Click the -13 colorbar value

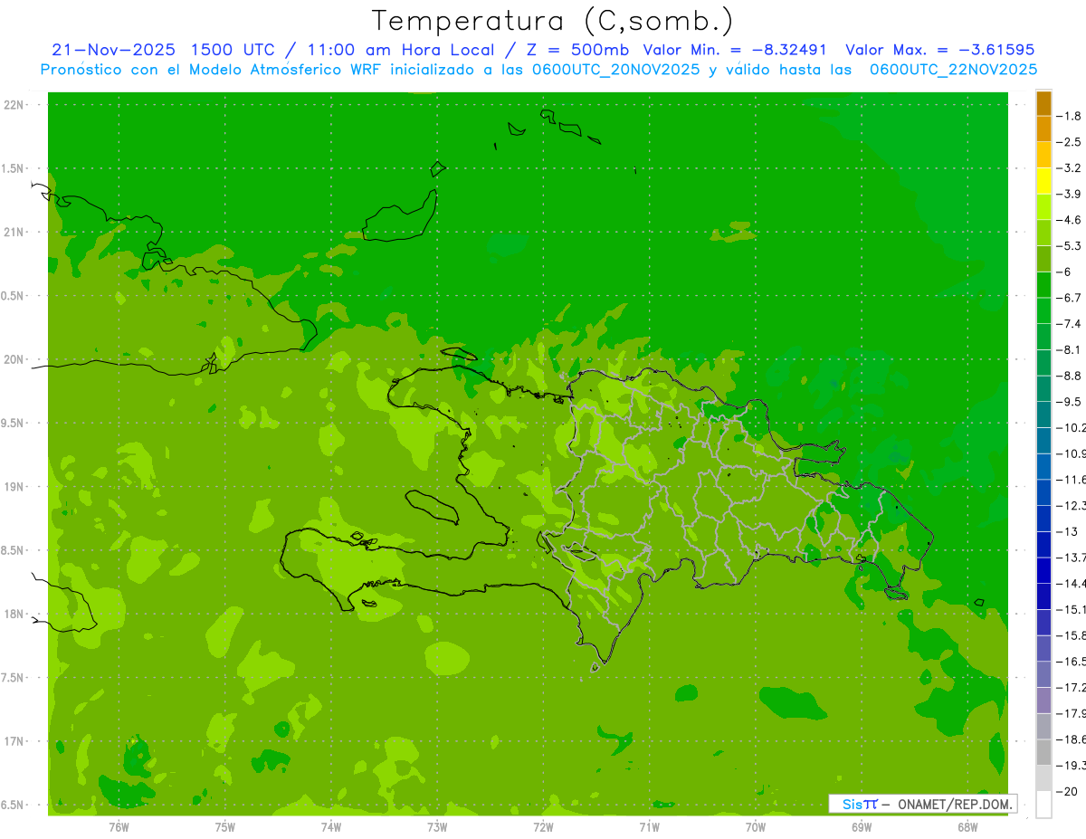[1066, 532]
